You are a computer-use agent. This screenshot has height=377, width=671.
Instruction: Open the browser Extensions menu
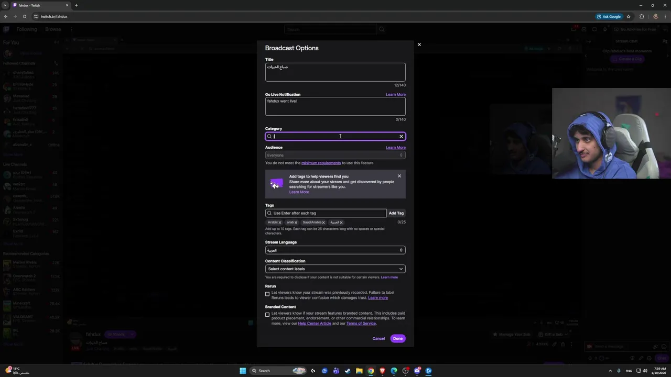tap(642, 16)
